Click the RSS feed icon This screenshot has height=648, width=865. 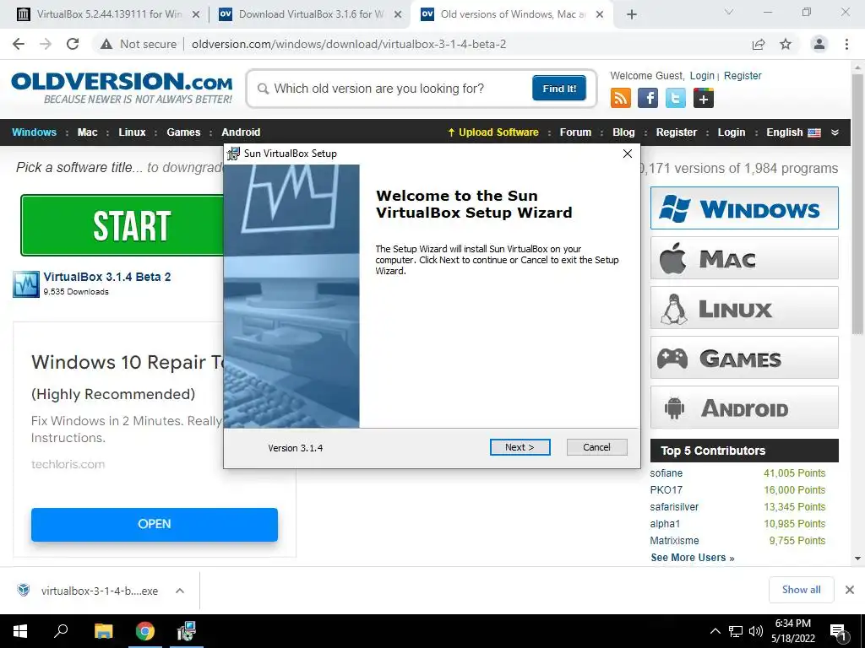click(x=621, y=98)
